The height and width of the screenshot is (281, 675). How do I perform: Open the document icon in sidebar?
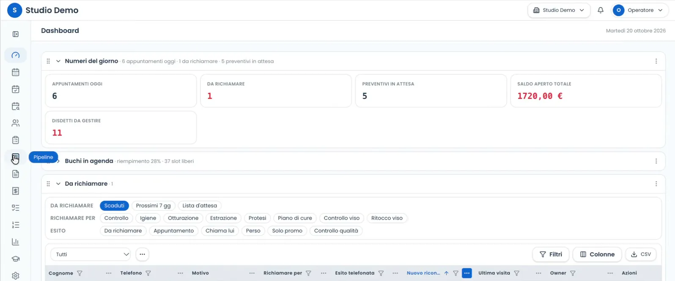click(16, 174)
